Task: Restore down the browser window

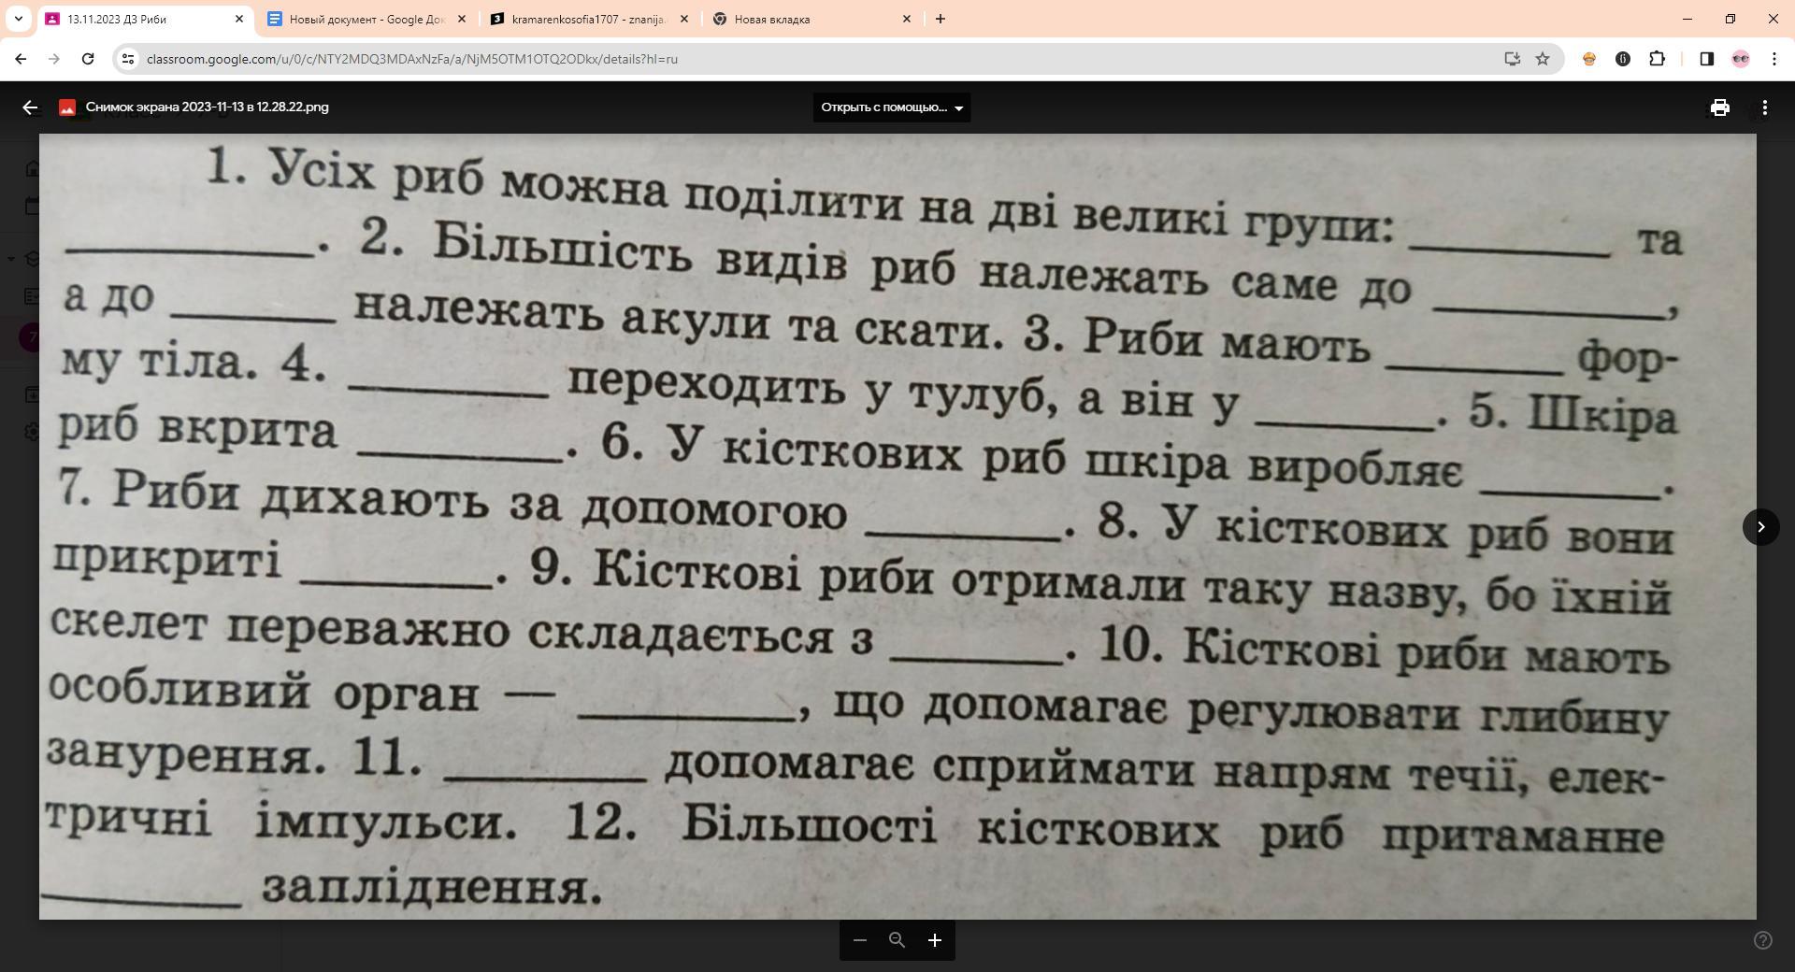Action: pyautogui.click(x=1730, y=19)
